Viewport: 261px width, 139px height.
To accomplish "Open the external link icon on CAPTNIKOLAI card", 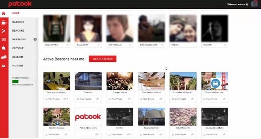I will (130, 45).
